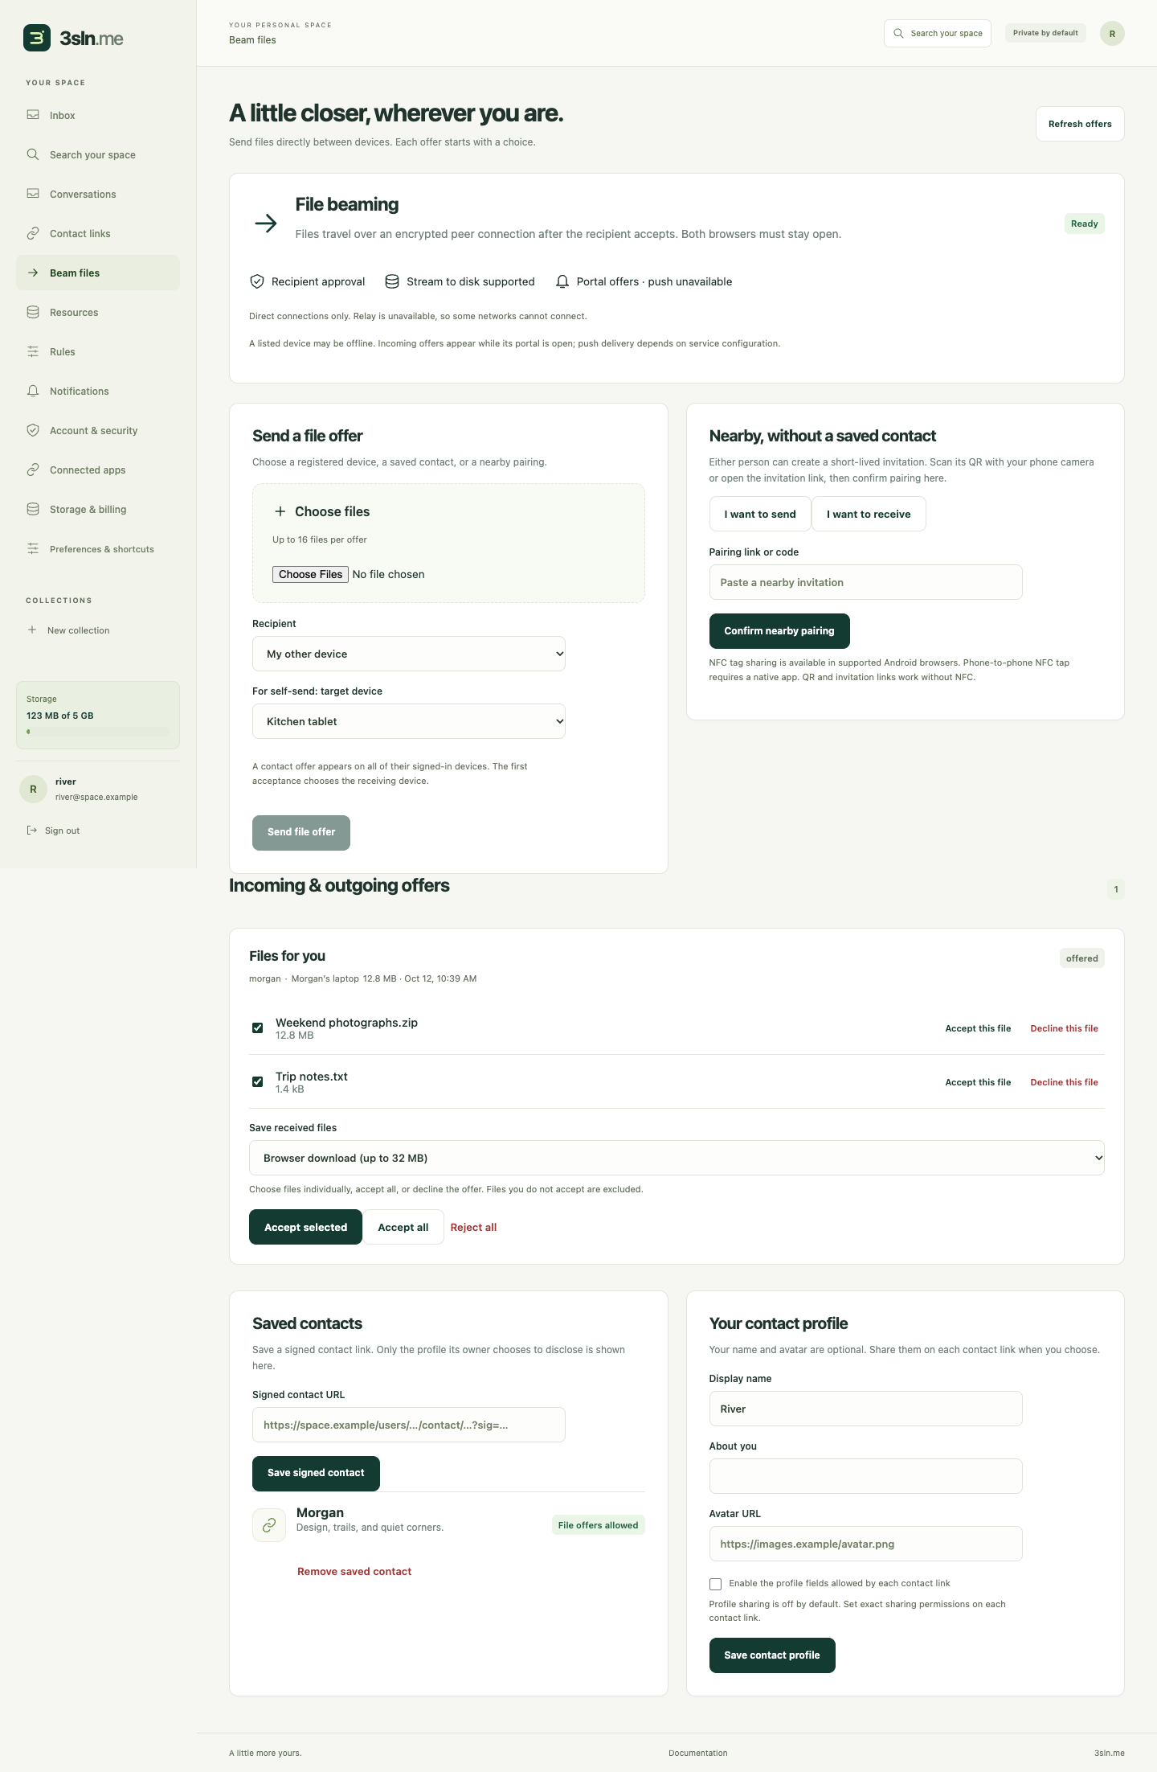
Task: Click the native Choose Files button
Action: (310, 574)
